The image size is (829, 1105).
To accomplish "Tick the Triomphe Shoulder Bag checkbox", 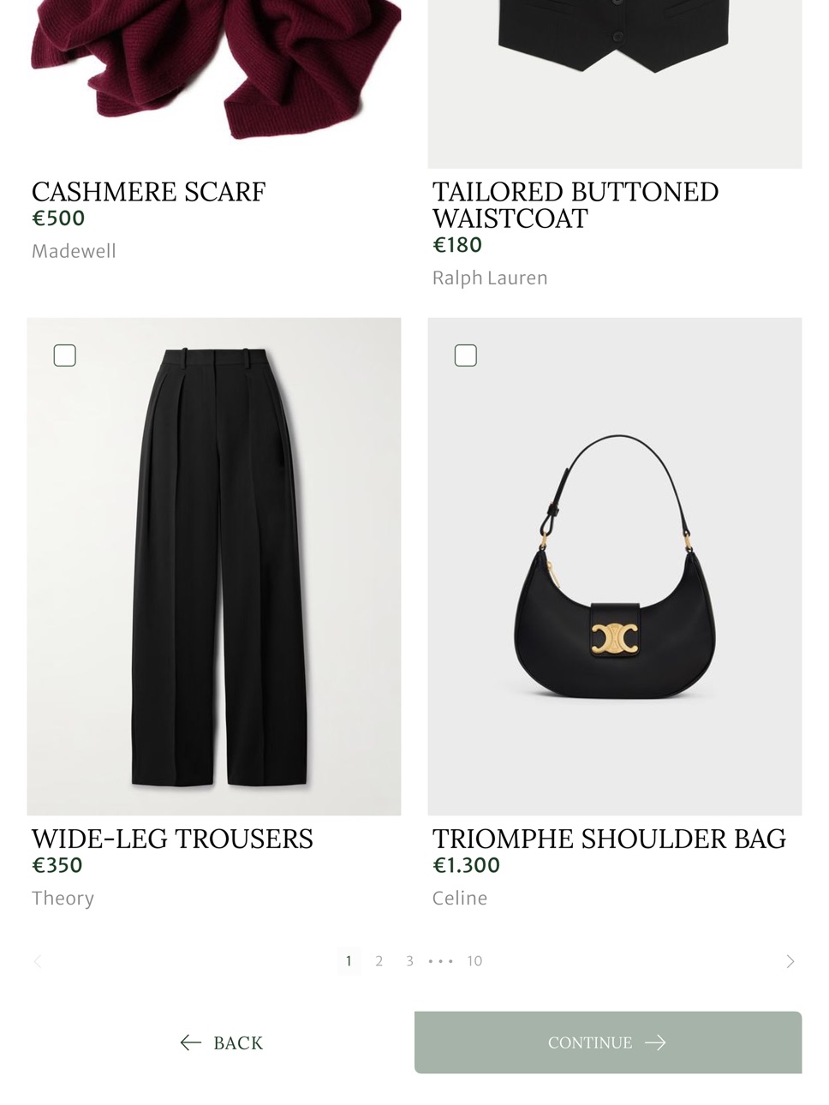I will click(466, 355).
